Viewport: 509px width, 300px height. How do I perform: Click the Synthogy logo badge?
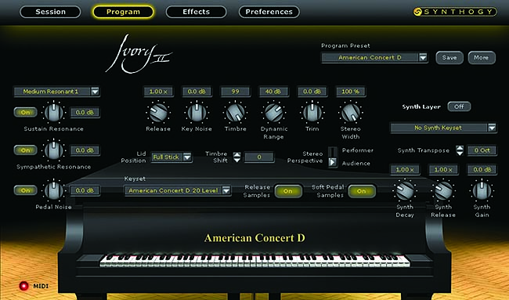(455, 12)
